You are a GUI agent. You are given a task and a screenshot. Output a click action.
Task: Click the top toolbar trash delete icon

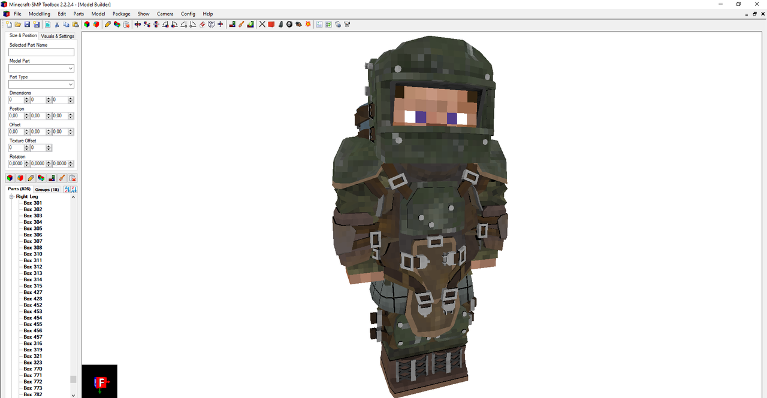click(126, 25)
